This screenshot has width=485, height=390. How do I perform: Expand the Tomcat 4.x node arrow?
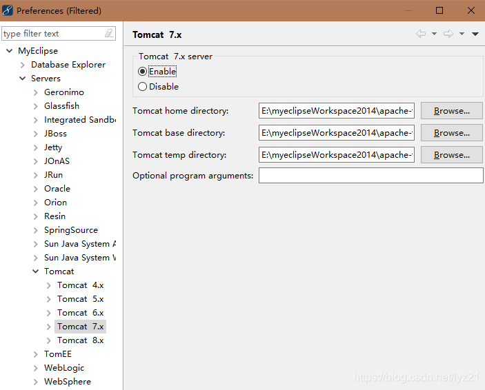48,285
